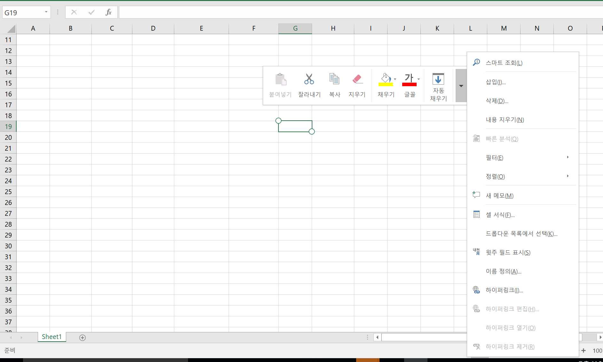Screen dimensions: 603x362
Task: Click the Cut (잘라내기) scissors icon
Action: (x=309, y=79)
